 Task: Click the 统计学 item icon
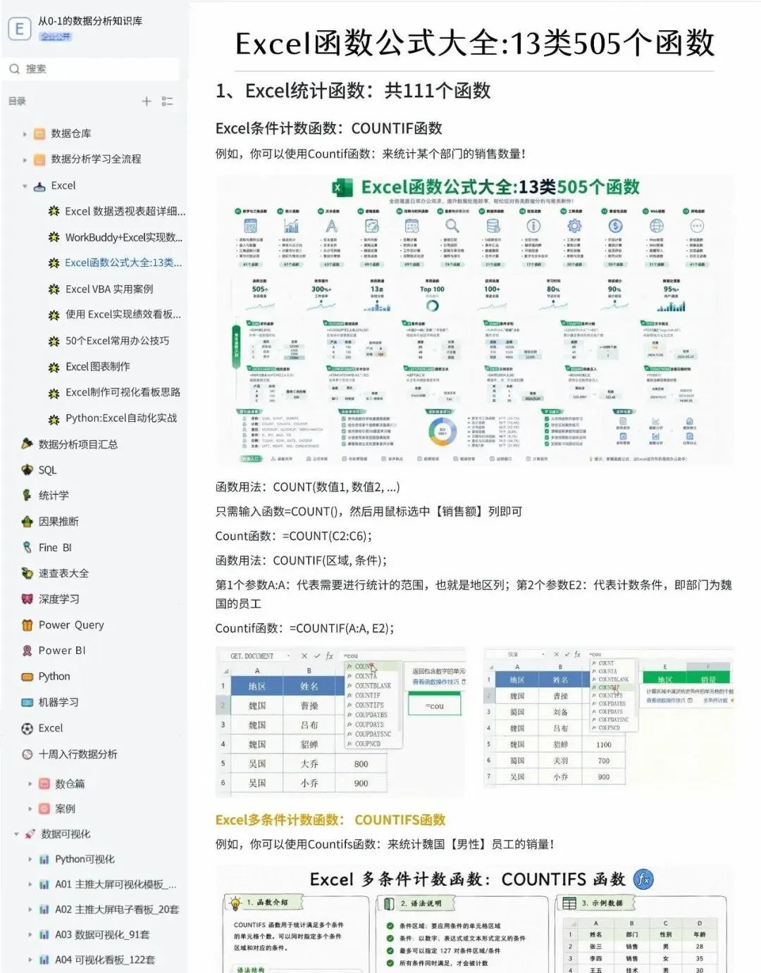[x=27, y=496]
